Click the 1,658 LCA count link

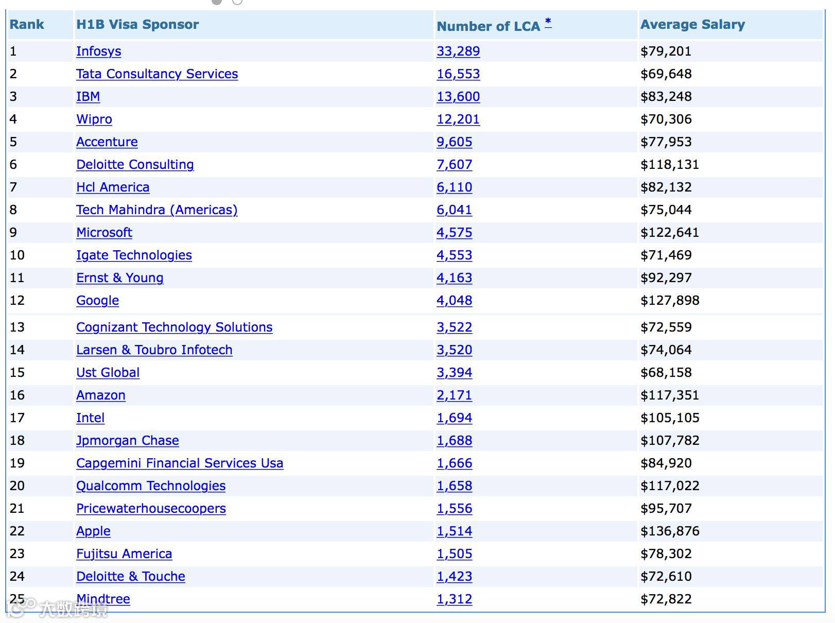coord(455,486)
